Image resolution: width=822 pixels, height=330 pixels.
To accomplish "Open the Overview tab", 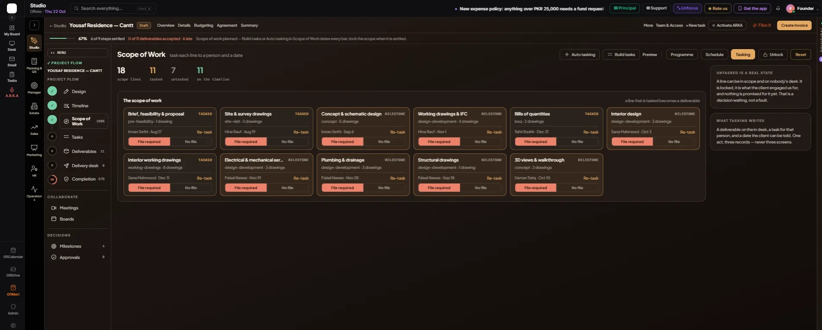I will click(166, 25).
